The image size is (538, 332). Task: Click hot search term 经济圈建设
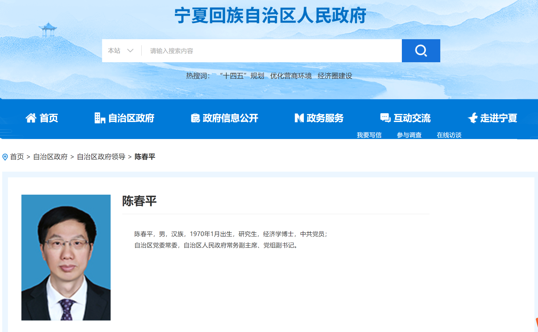335,76
